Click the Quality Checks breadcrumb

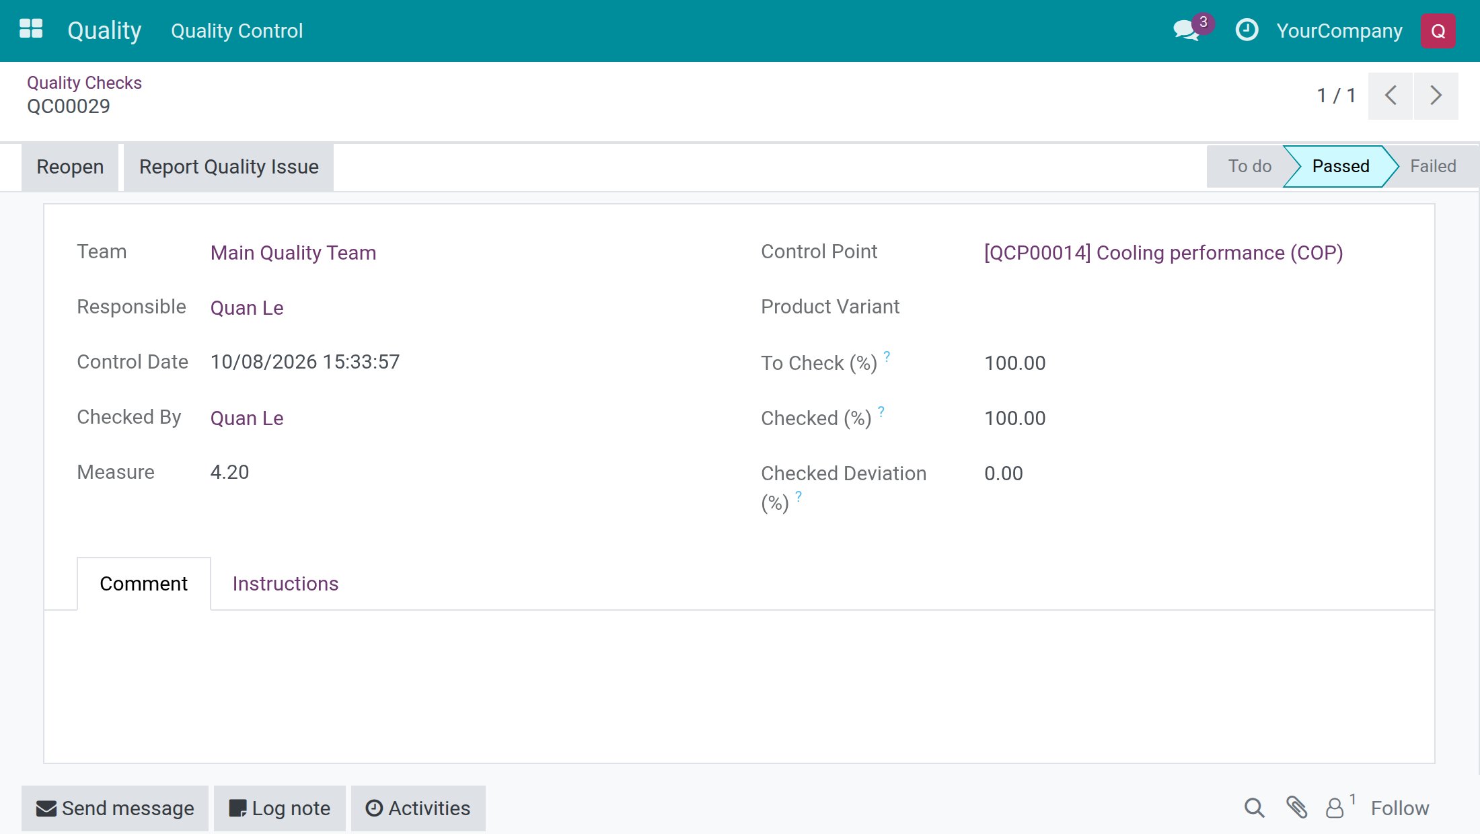coord(84,83)
